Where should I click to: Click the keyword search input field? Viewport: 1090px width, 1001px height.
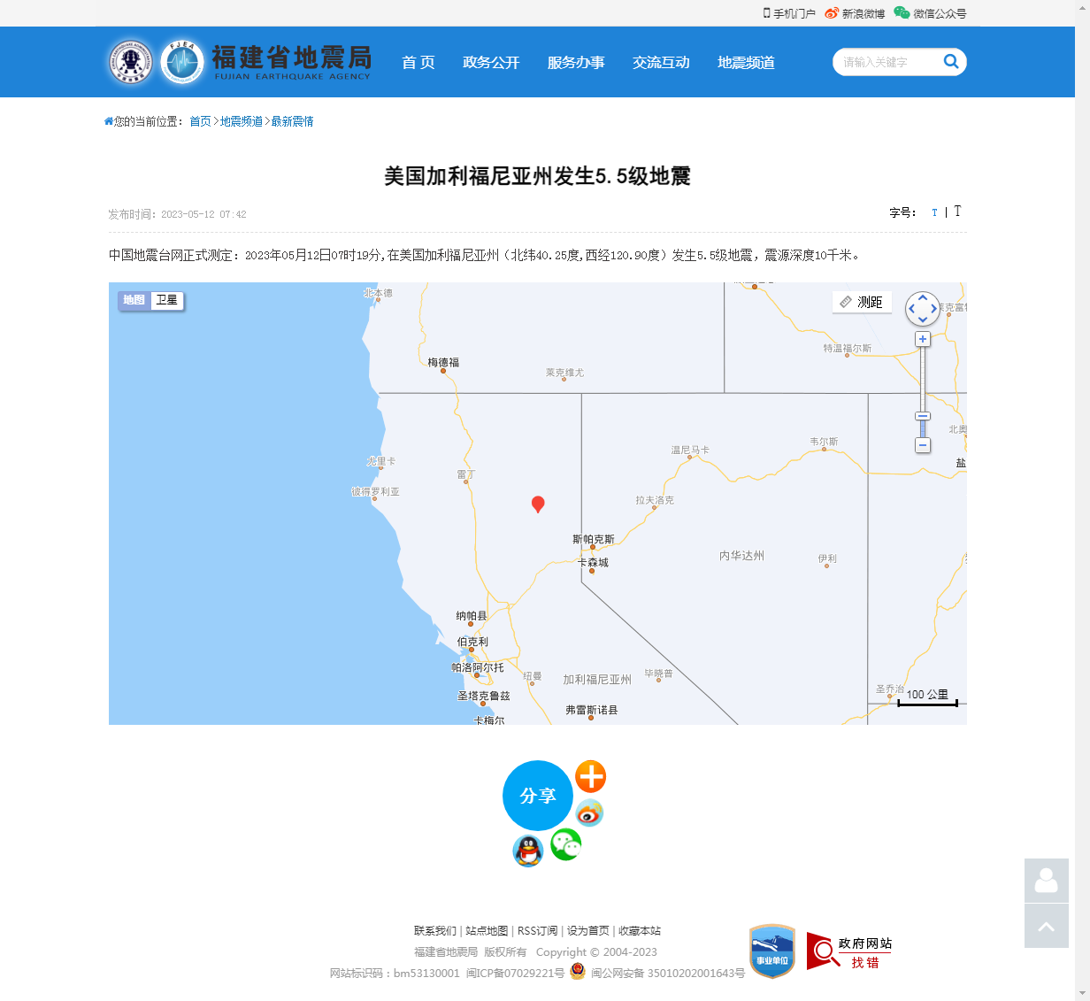click(885, 62)
